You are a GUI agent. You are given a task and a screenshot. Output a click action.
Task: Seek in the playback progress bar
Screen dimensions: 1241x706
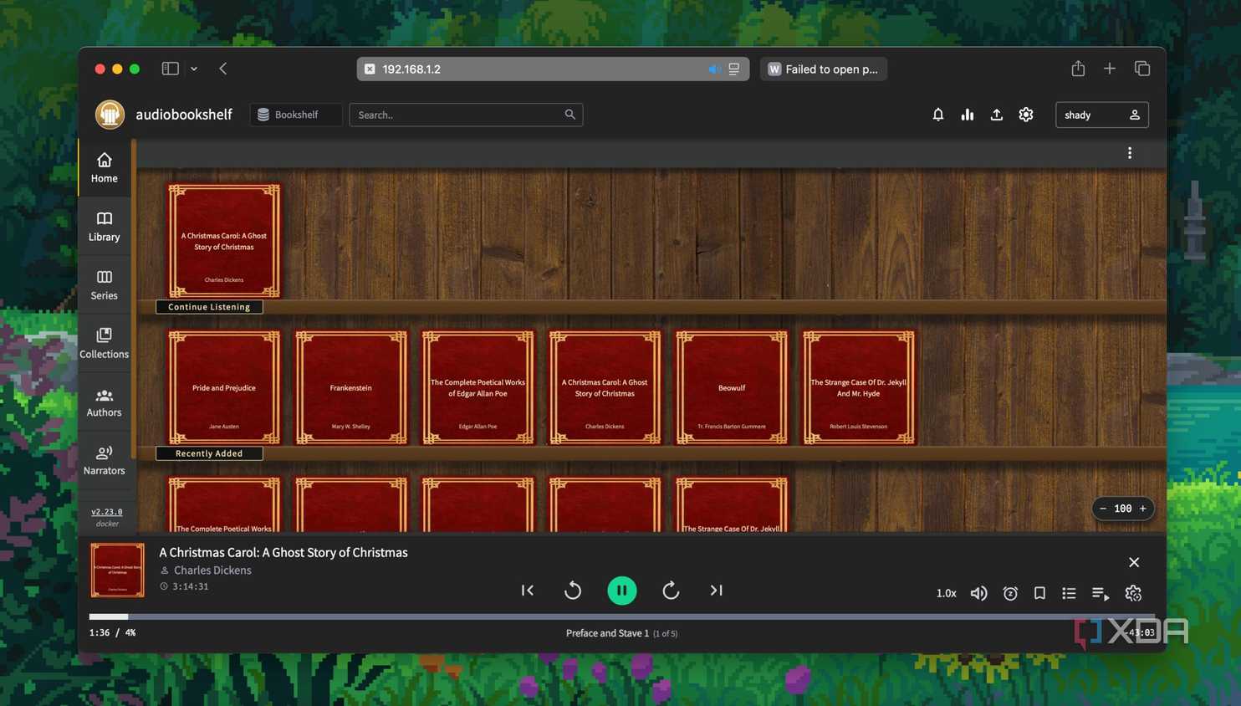click(622, 616)
